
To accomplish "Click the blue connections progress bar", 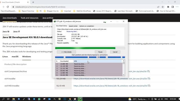I will pyautogui.click(x=90, y=57).
